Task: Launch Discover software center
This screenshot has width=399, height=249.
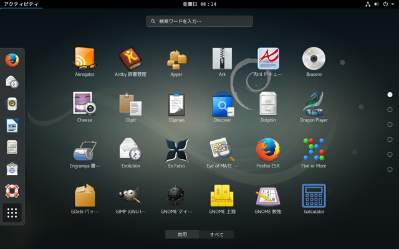Action: point(222,107)
